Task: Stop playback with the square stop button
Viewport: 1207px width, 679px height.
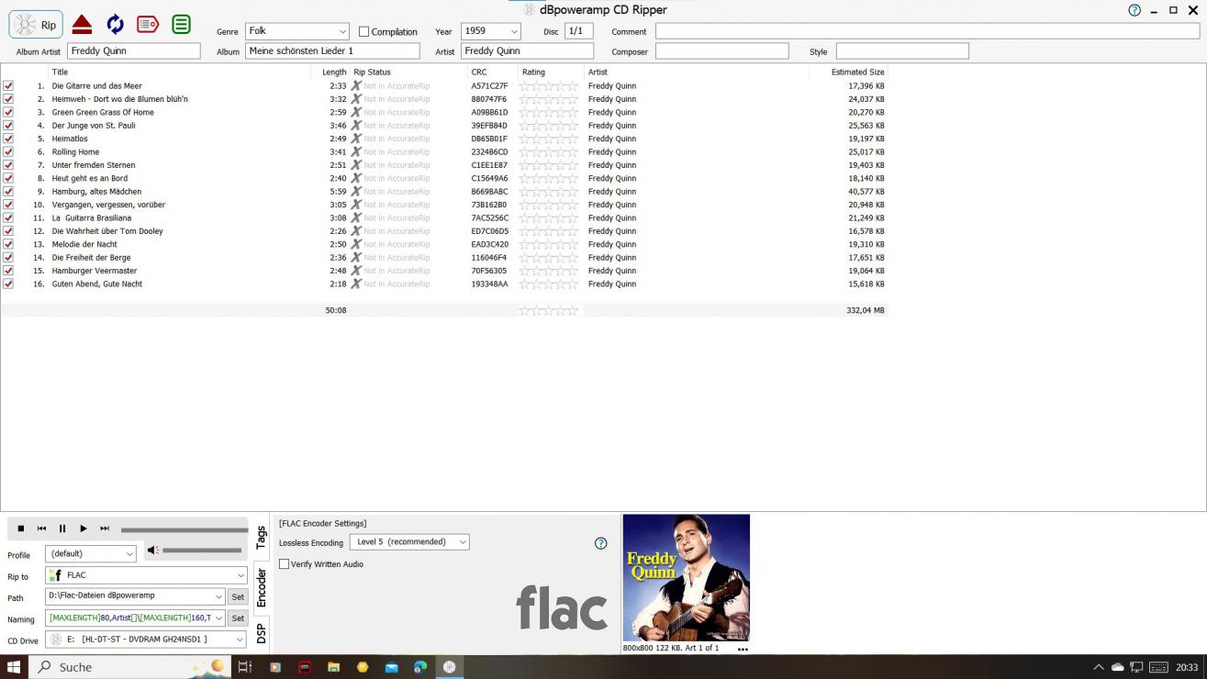Action: coord(21,529)
